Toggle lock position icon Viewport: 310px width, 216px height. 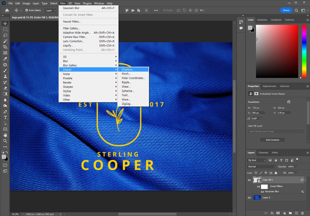[x=266, y=173]
